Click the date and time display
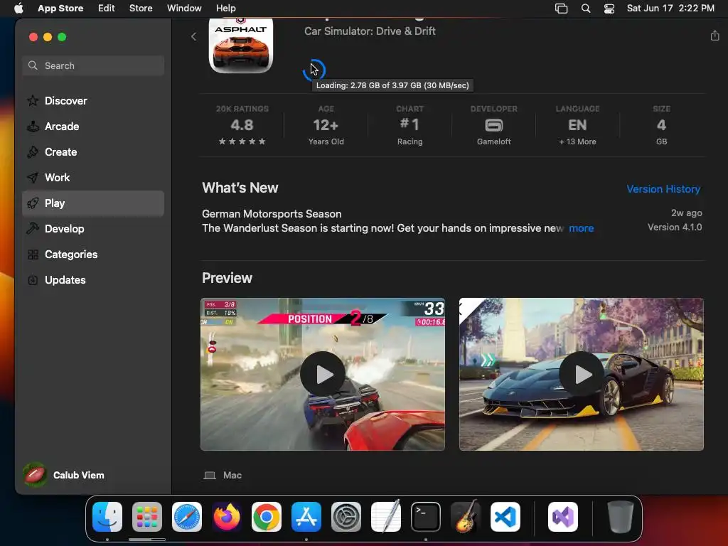 click(670, 9)
